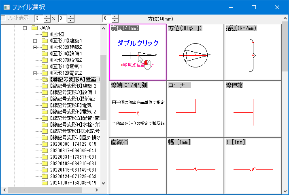Viewport: 289px width, 195px height.
Task: Click folder icon beside 20200317-094049-041
Action: 45,151
